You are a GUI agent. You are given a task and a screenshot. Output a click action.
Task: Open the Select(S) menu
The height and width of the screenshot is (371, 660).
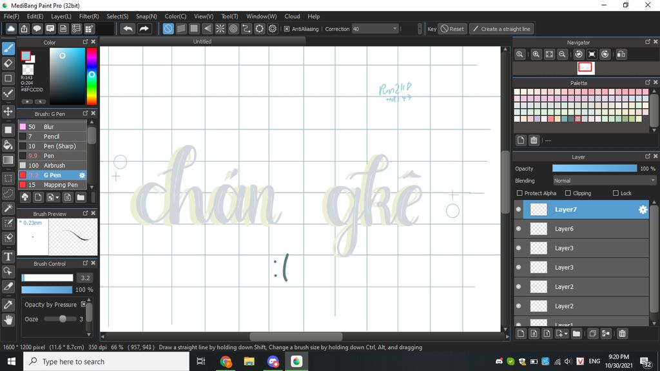(x=117, y=16)
